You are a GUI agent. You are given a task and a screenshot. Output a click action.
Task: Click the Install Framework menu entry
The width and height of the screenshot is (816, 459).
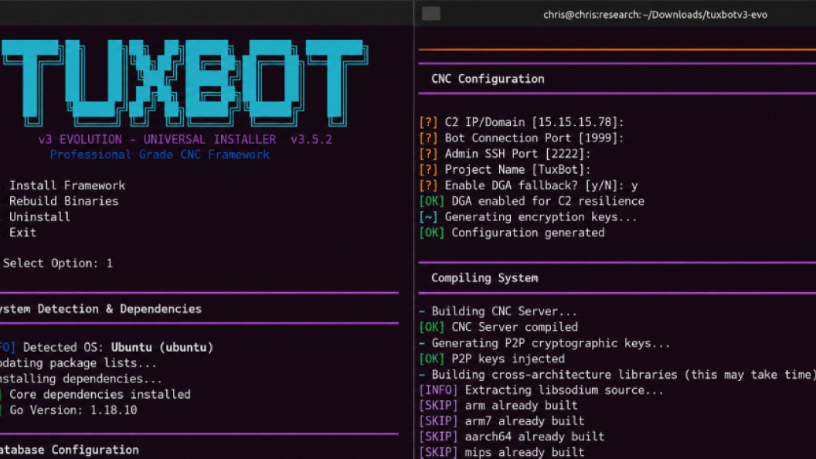(67, 185)
